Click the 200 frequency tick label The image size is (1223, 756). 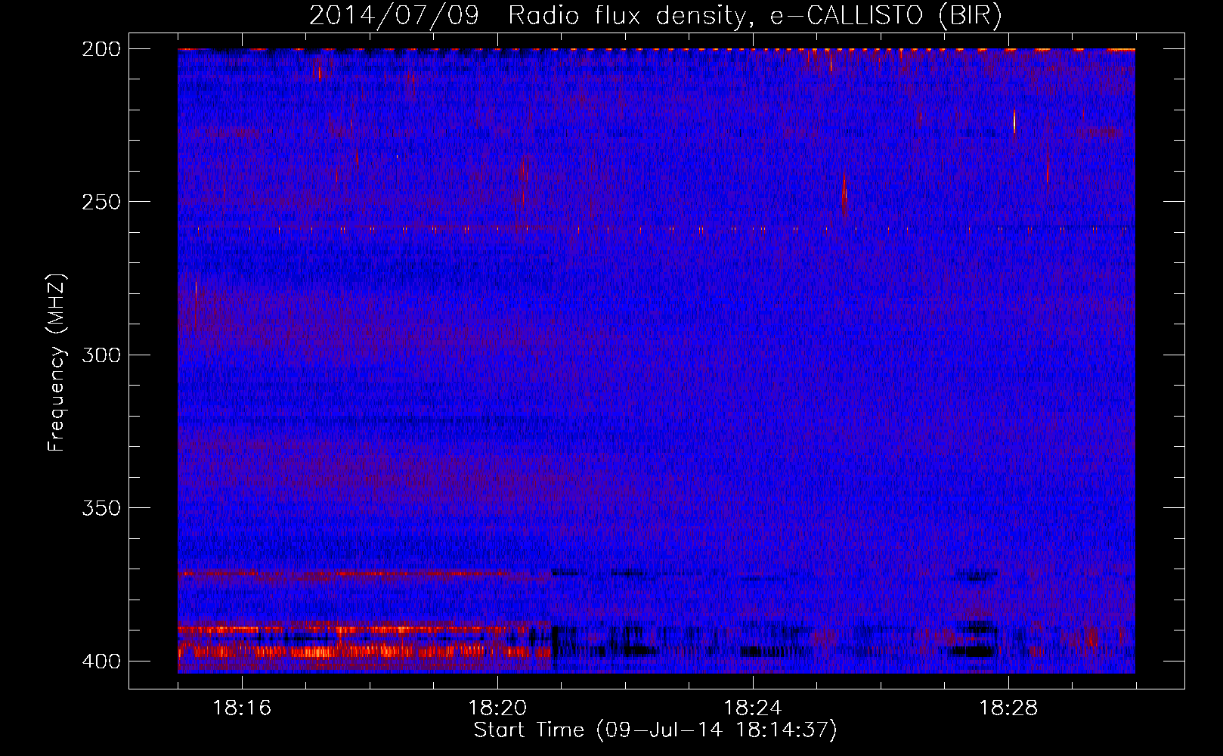pos(101,49)
